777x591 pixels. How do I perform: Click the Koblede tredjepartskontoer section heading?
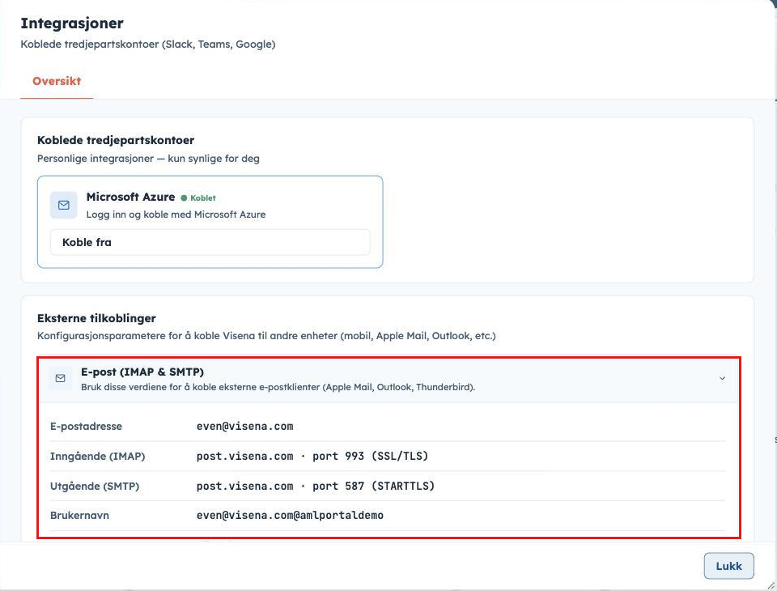116,140
